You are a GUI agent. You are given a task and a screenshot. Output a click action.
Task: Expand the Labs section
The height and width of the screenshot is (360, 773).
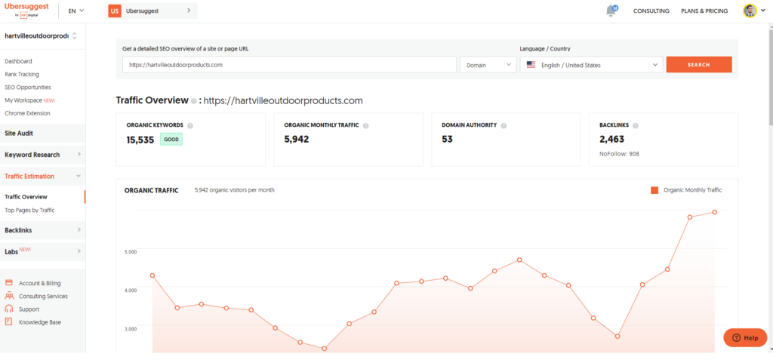point(42,251)
